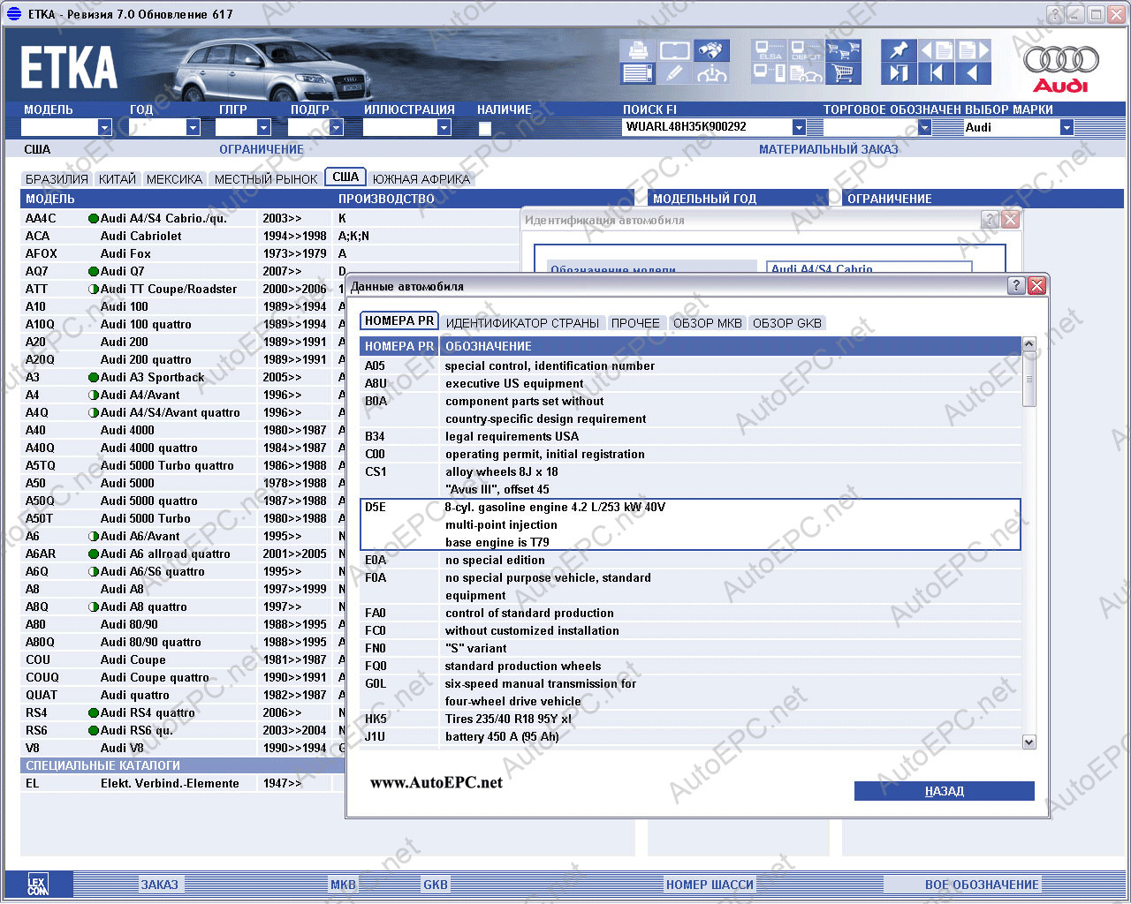Select the БРАЗИЛИЯ market tab
Viewport: 1131px width, 904px height.
(57, 179)
